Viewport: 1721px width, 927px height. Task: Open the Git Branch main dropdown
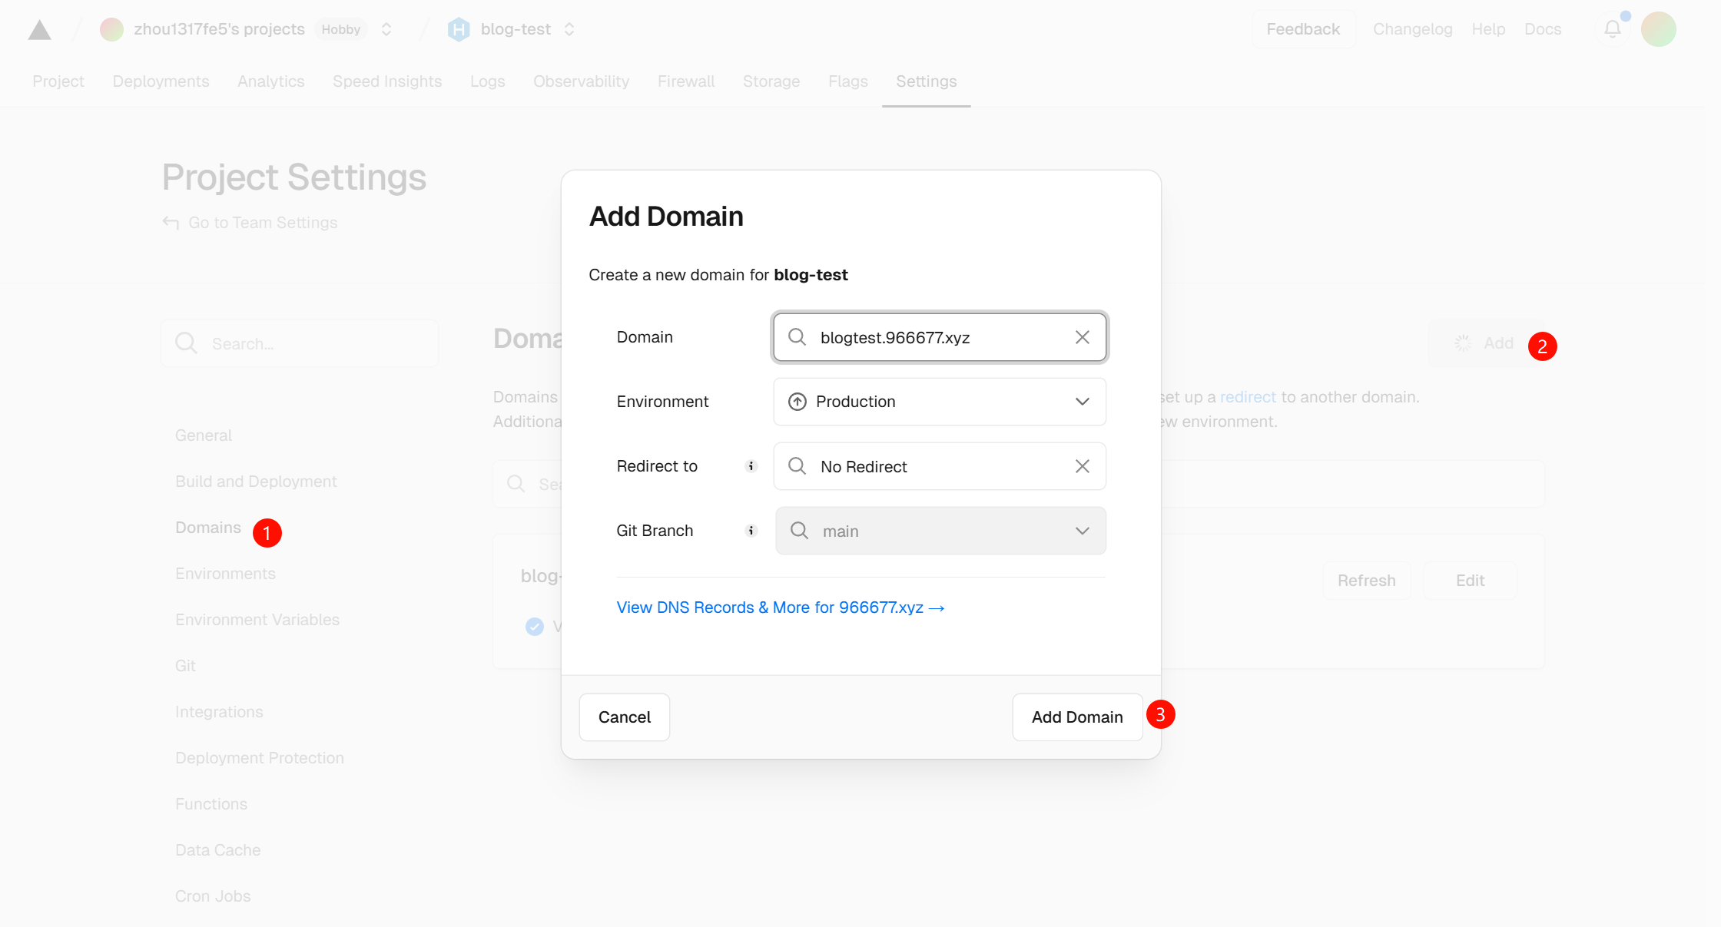click(940, 531)
